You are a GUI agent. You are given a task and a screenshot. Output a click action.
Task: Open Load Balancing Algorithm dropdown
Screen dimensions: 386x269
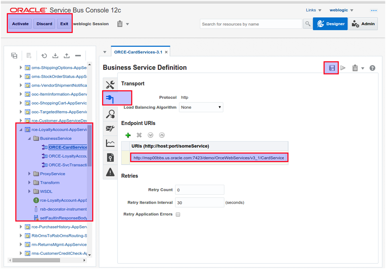click(x=201, y=107)
